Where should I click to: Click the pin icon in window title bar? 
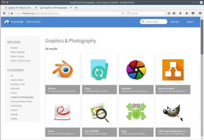pos(7,2)
